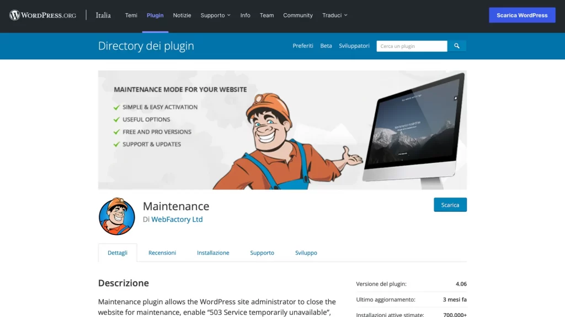Expand the Traduci dropdown menu
This screenshot has width=565, height=317.
click(335, 15)
